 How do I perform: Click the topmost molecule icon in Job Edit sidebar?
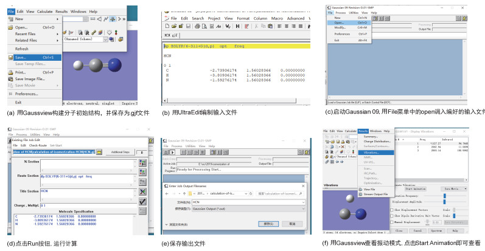pos(143,163)
